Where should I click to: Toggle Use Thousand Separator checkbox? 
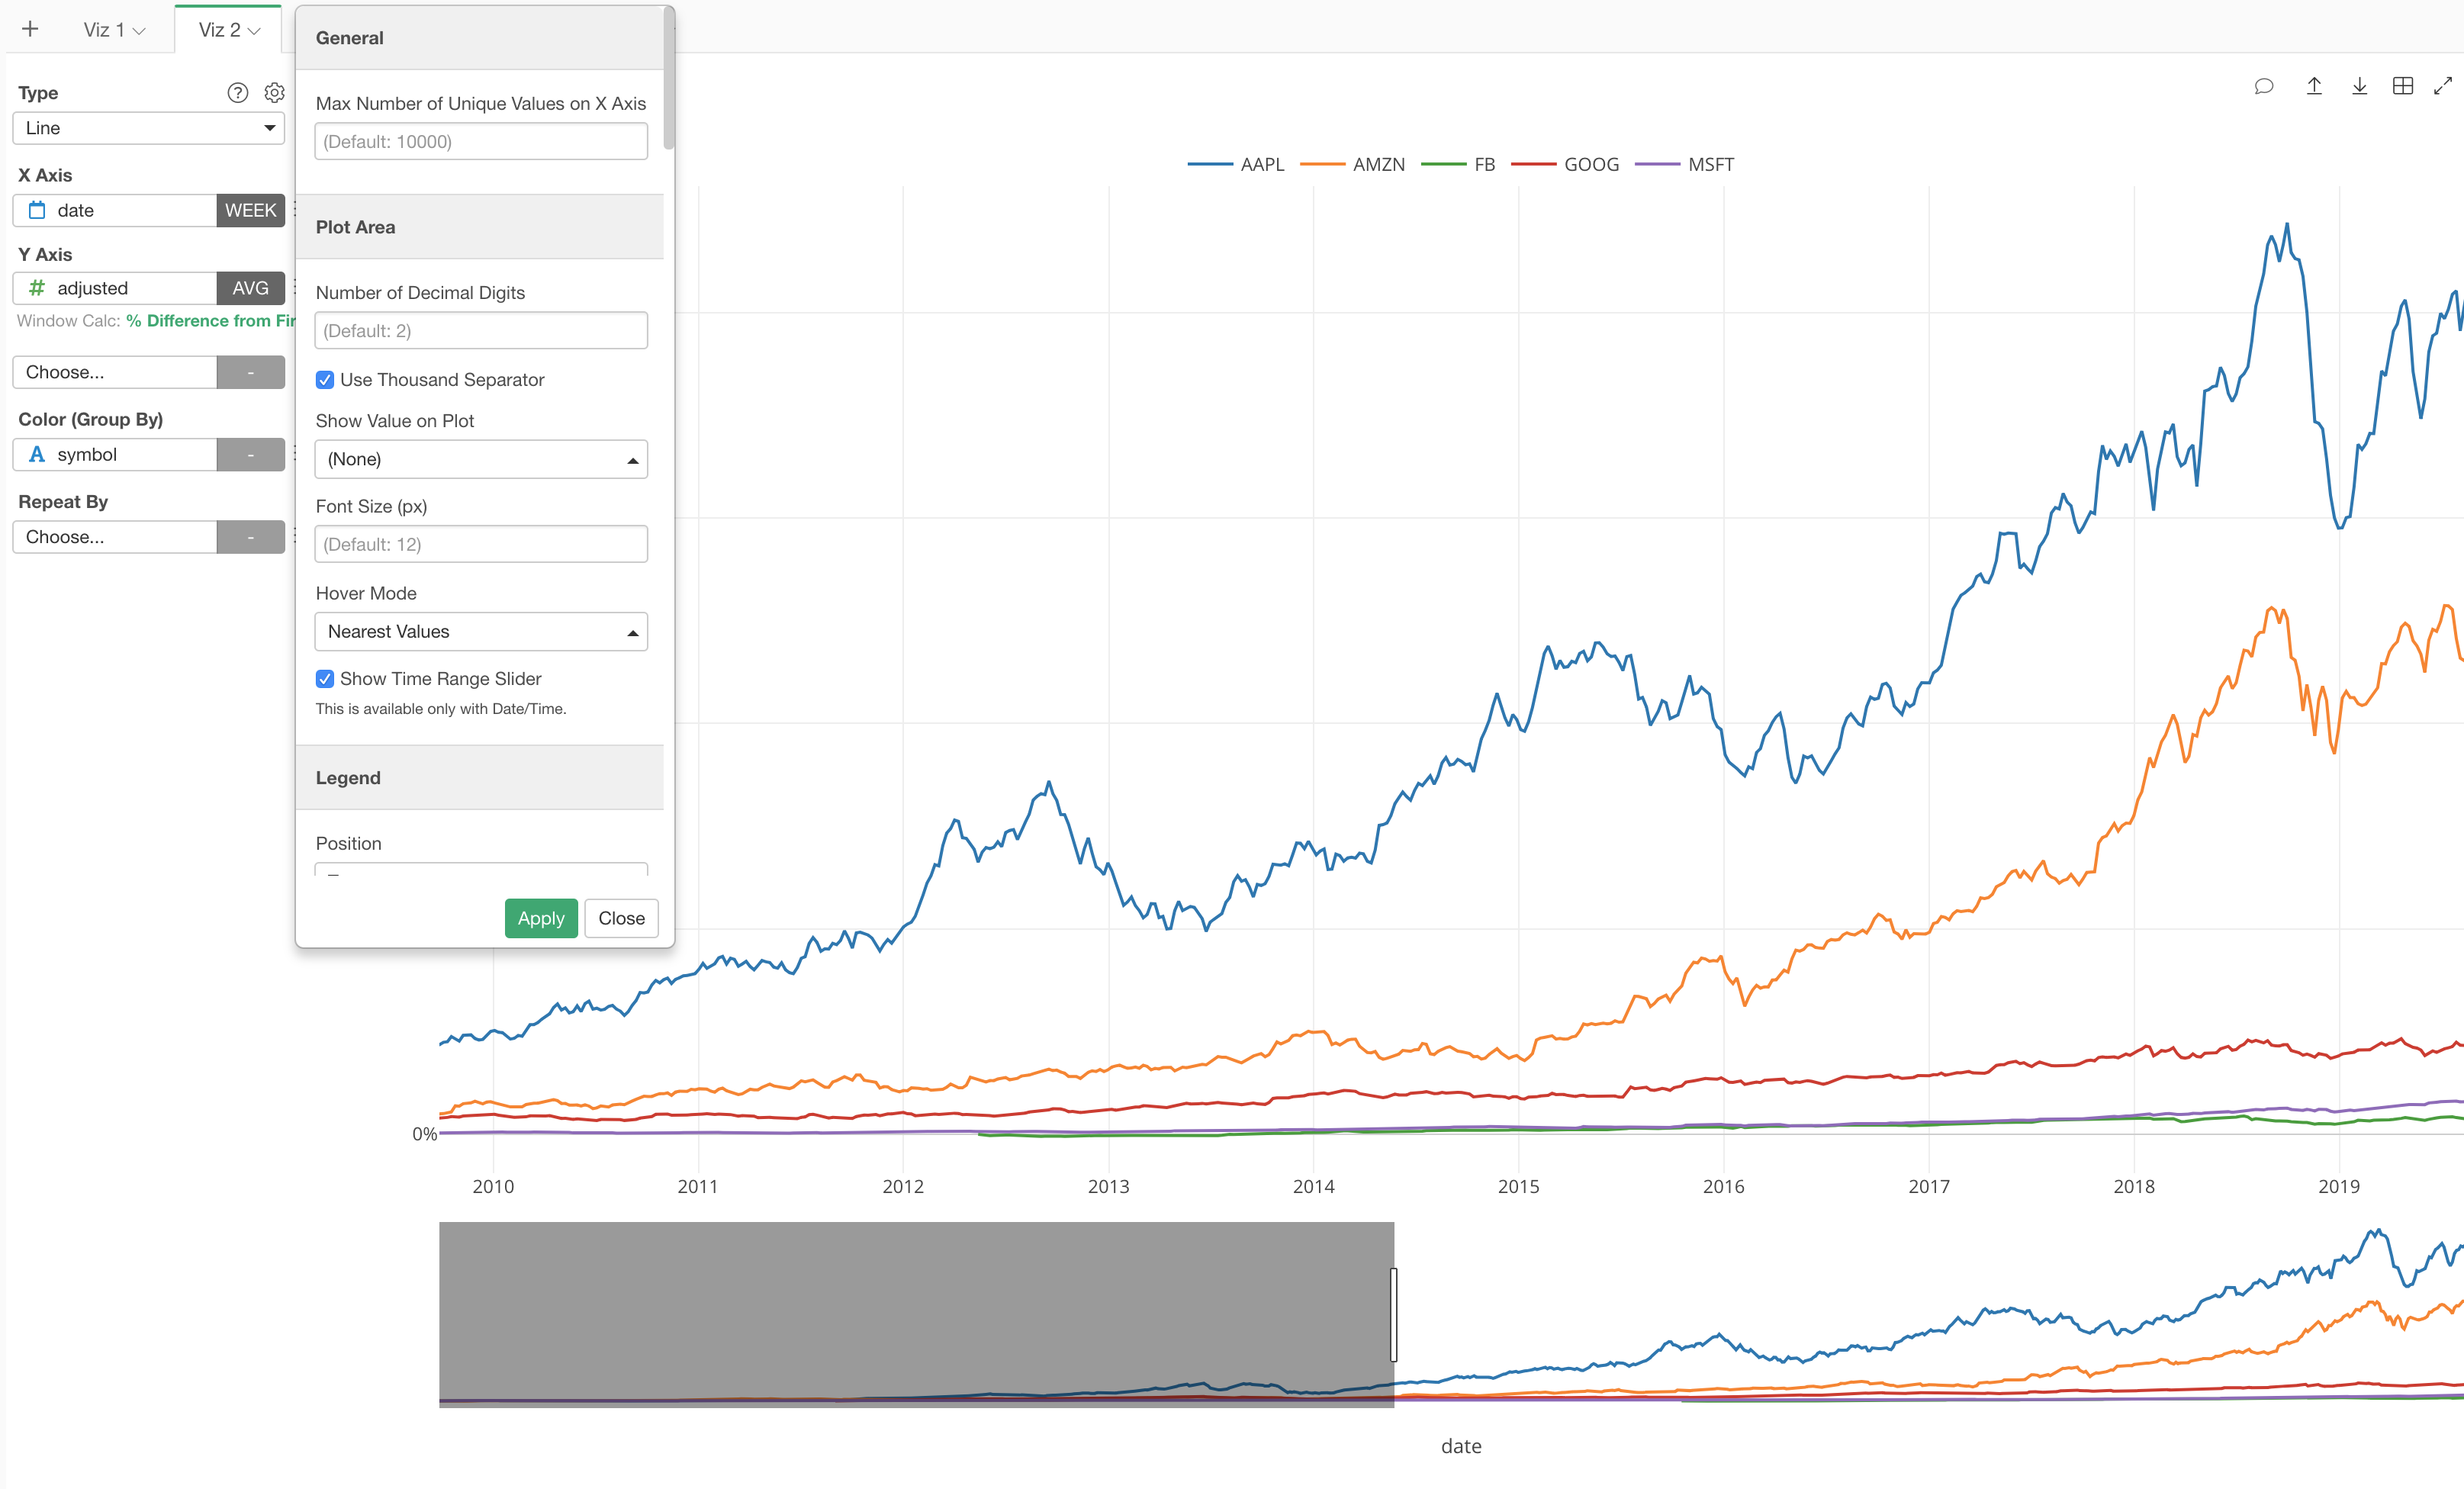click(325, 380)
